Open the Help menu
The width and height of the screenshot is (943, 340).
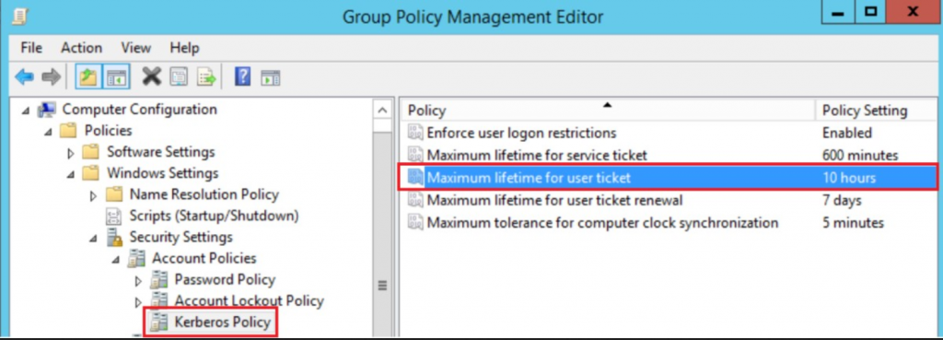[184, 48]
